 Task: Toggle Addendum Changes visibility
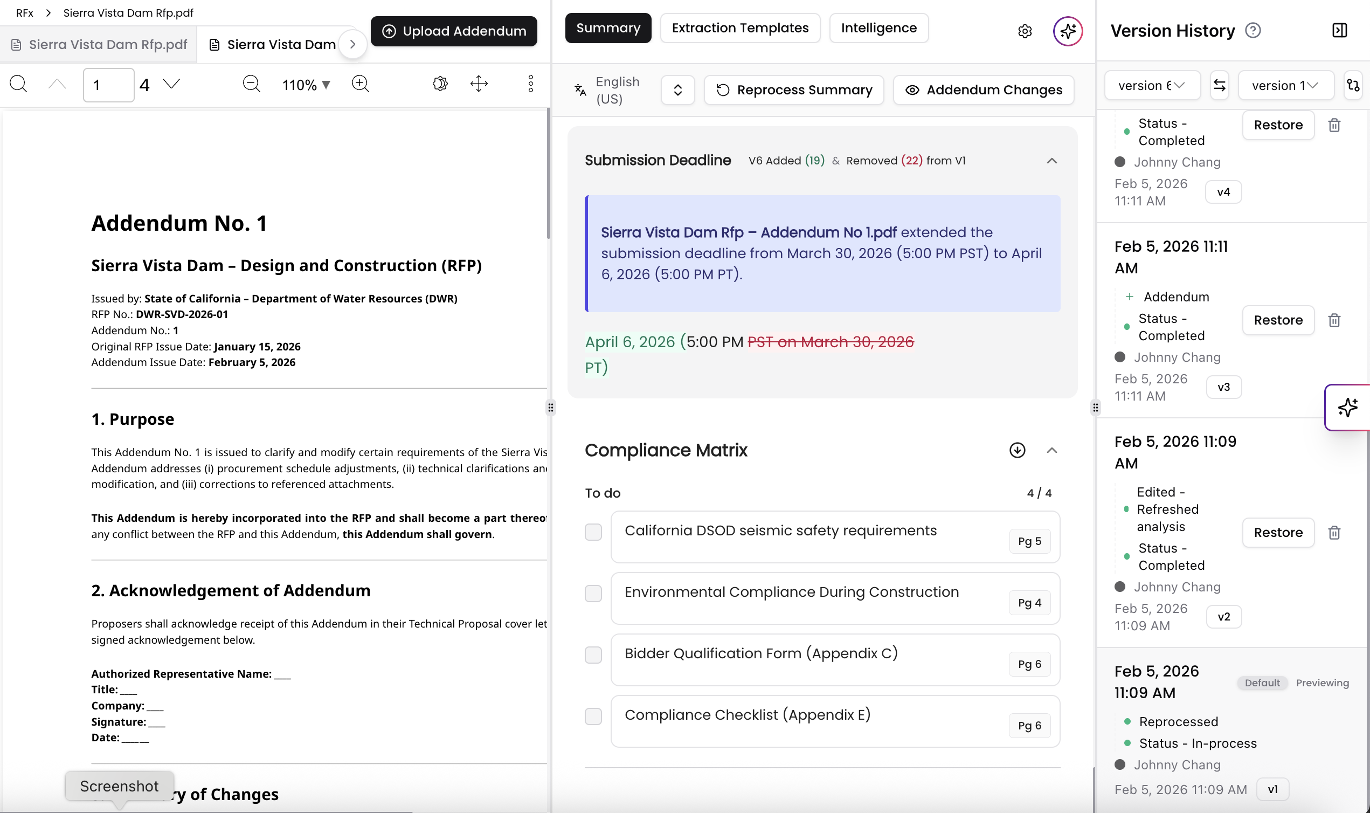tap(984, 90)
